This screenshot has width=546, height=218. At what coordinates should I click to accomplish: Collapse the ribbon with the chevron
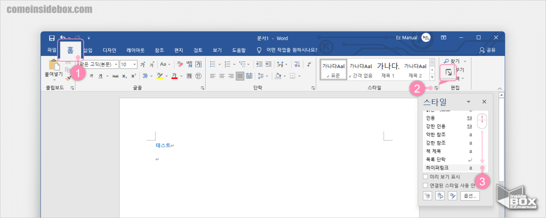500,89
